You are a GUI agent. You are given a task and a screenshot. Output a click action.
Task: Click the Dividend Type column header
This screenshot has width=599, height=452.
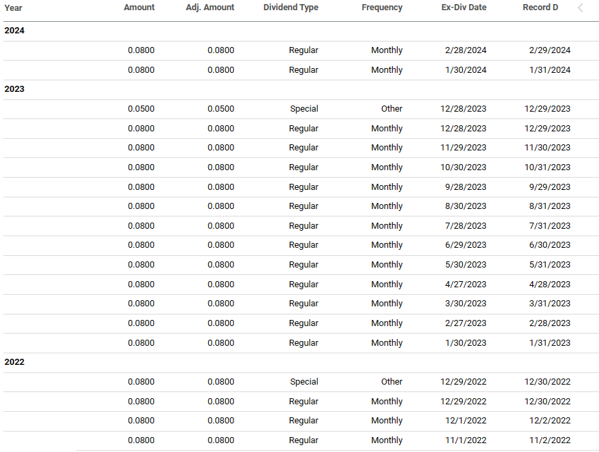(291, 7)
